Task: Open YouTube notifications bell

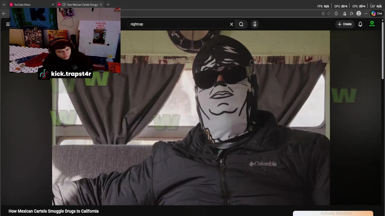Action: tap(360, 24)
